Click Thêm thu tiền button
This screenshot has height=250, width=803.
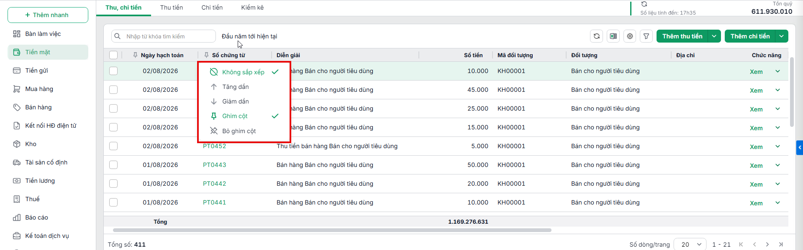pos(682,36)
